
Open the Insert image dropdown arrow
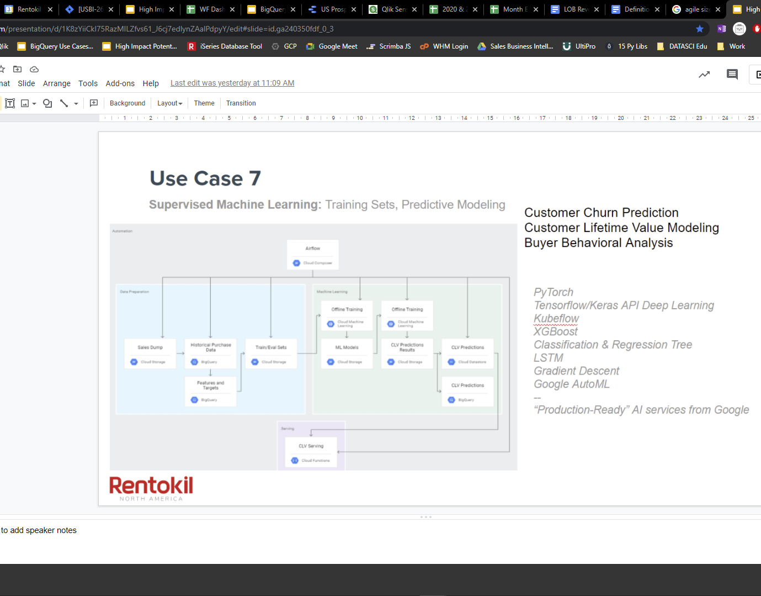pyautogui.click(x=34, y=103)
